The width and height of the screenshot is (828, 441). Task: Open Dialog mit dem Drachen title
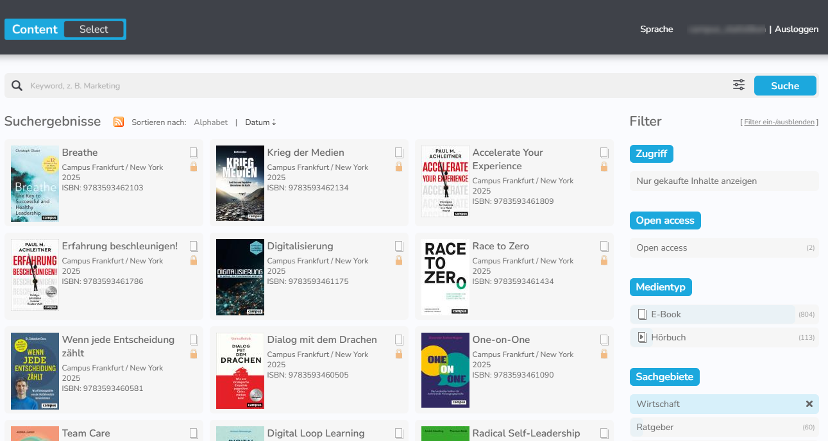pyautogui.click(x=322, y=340)
